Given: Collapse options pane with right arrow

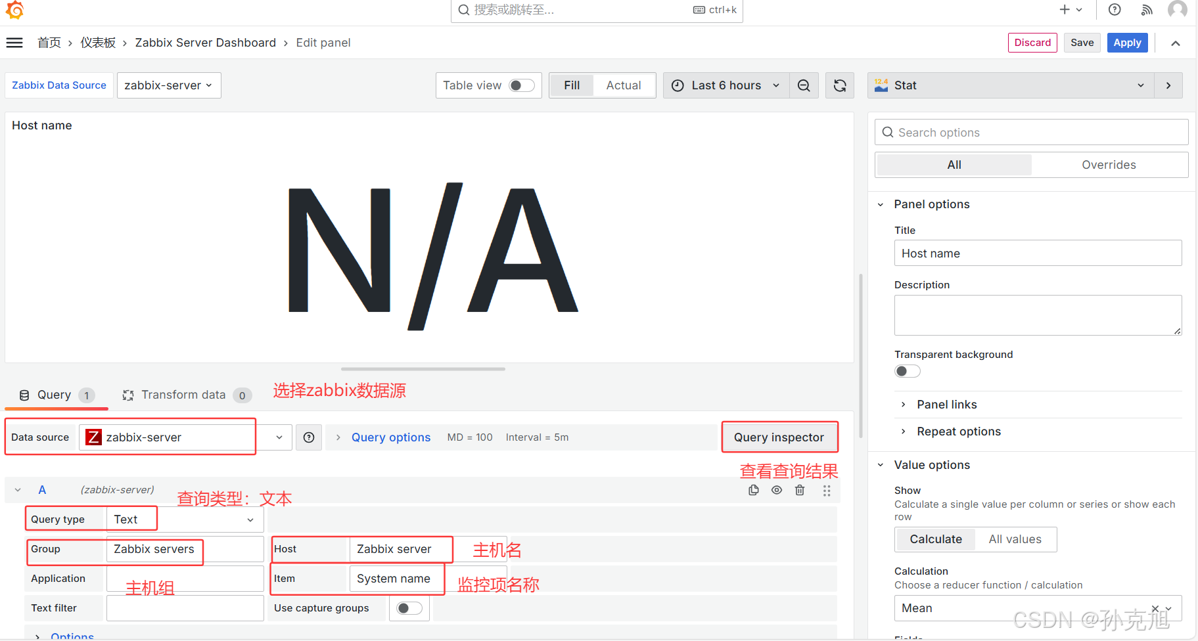Looking at the screenshot, I should (1168, 85).
